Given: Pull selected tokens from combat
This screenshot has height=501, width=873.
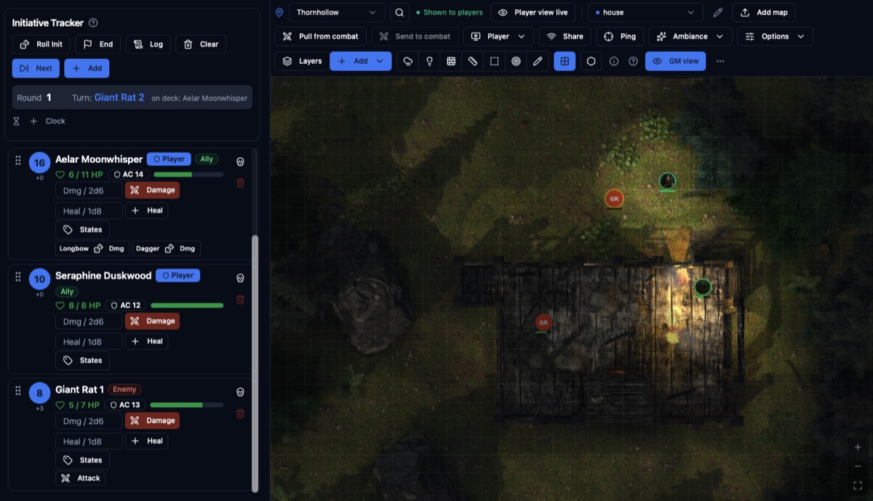Looking at the screenshot, I should pyautogui.click(x=320, y=36).
